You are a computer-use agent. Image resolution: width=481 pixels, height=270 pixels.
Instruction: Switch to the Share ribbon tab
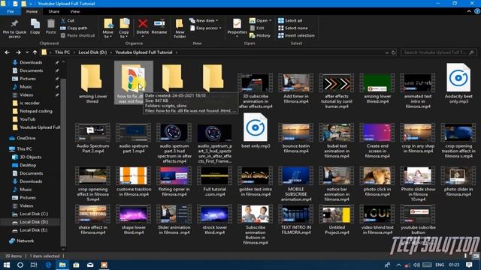pyautogui.click(x=53, y=11)
